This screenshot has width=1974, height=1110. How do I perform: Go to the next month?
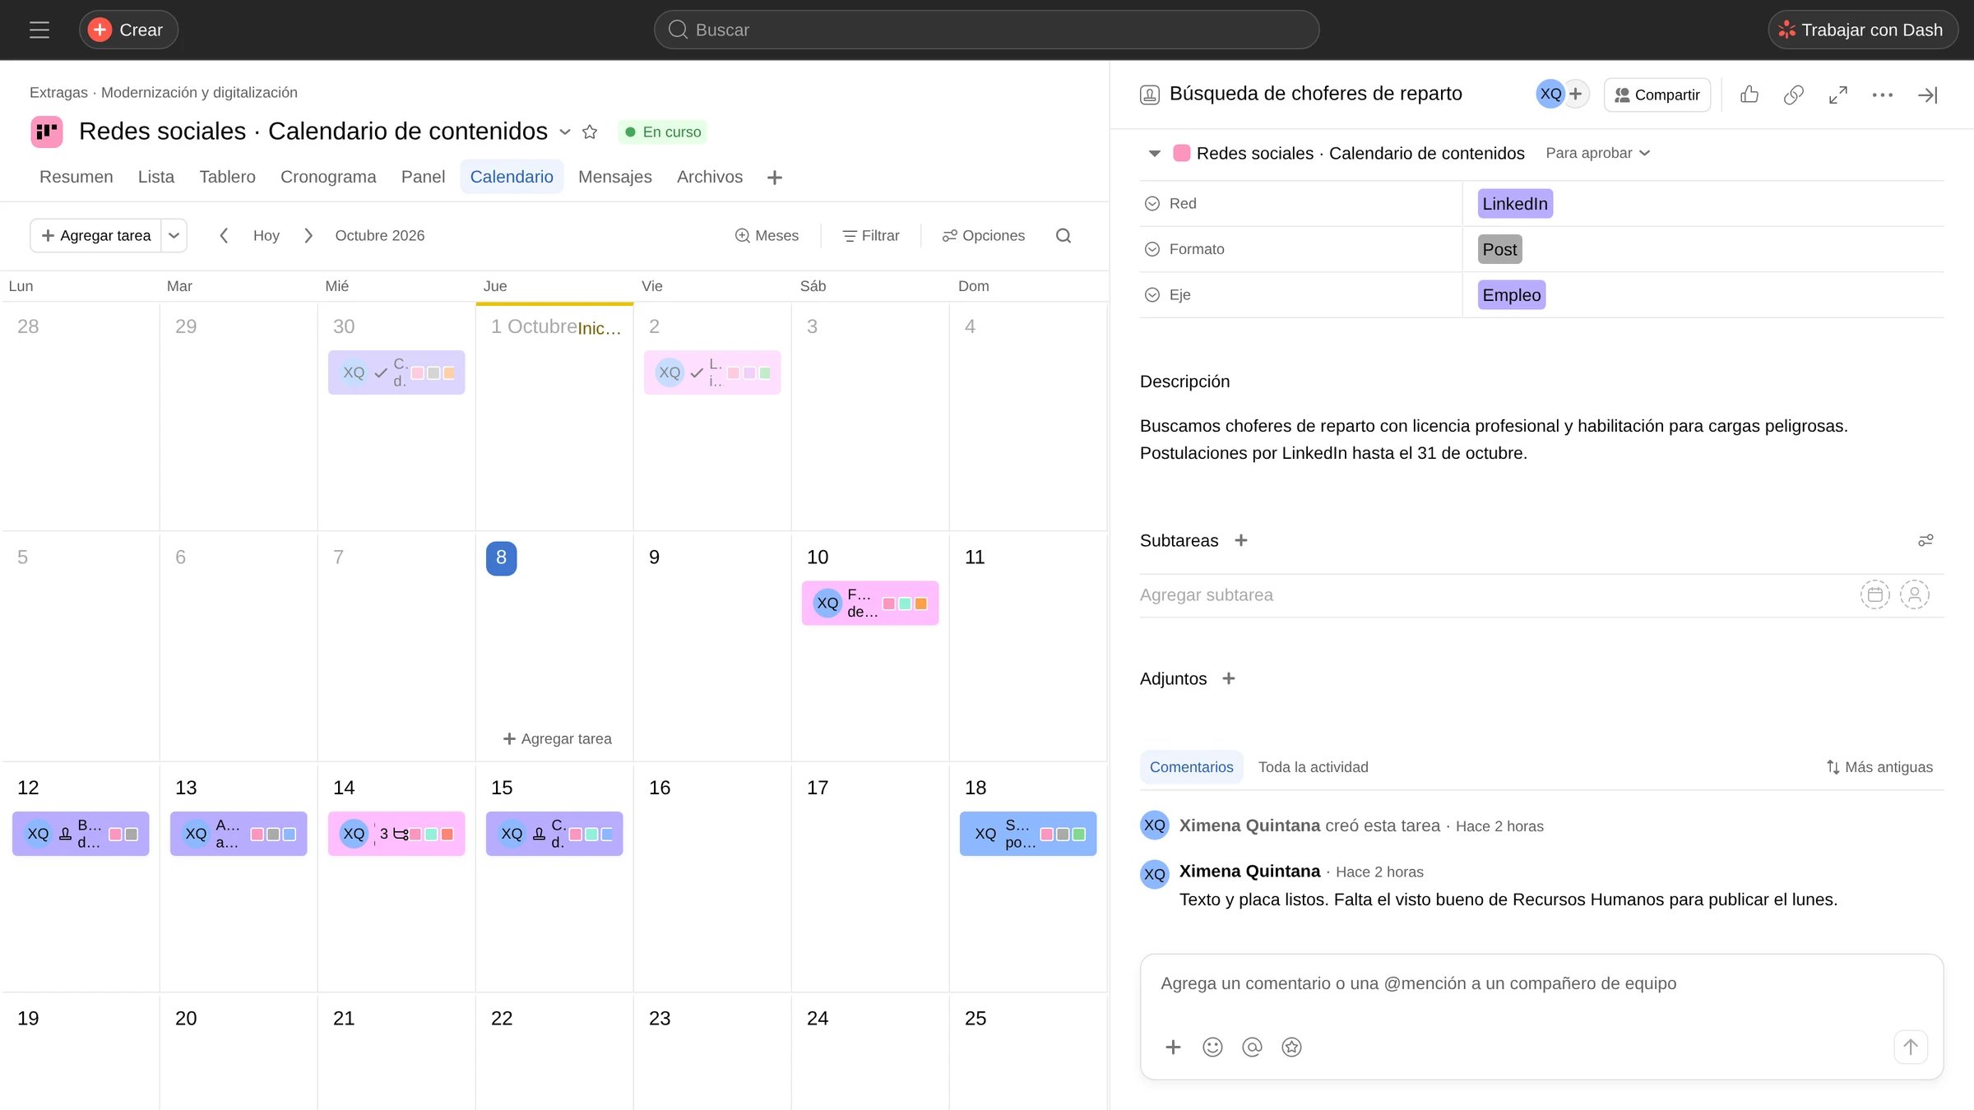pyautogui.click(x=308, y=236)
